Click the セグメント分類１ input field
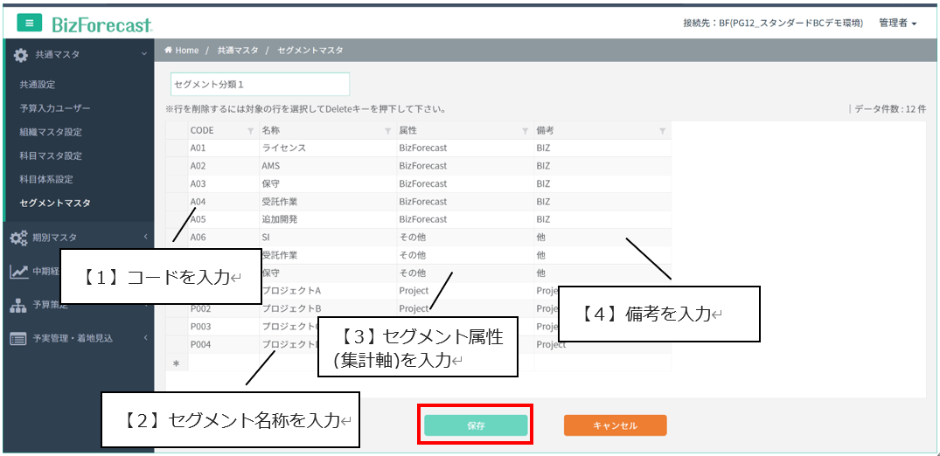Image resolution: width=940 pixels, height=456 pixels. click(x=260, y=84)
